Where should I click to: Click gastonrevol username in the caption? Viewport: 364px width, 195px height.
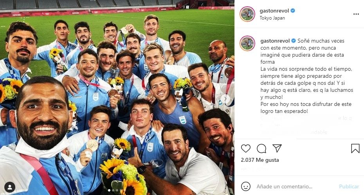275,41
